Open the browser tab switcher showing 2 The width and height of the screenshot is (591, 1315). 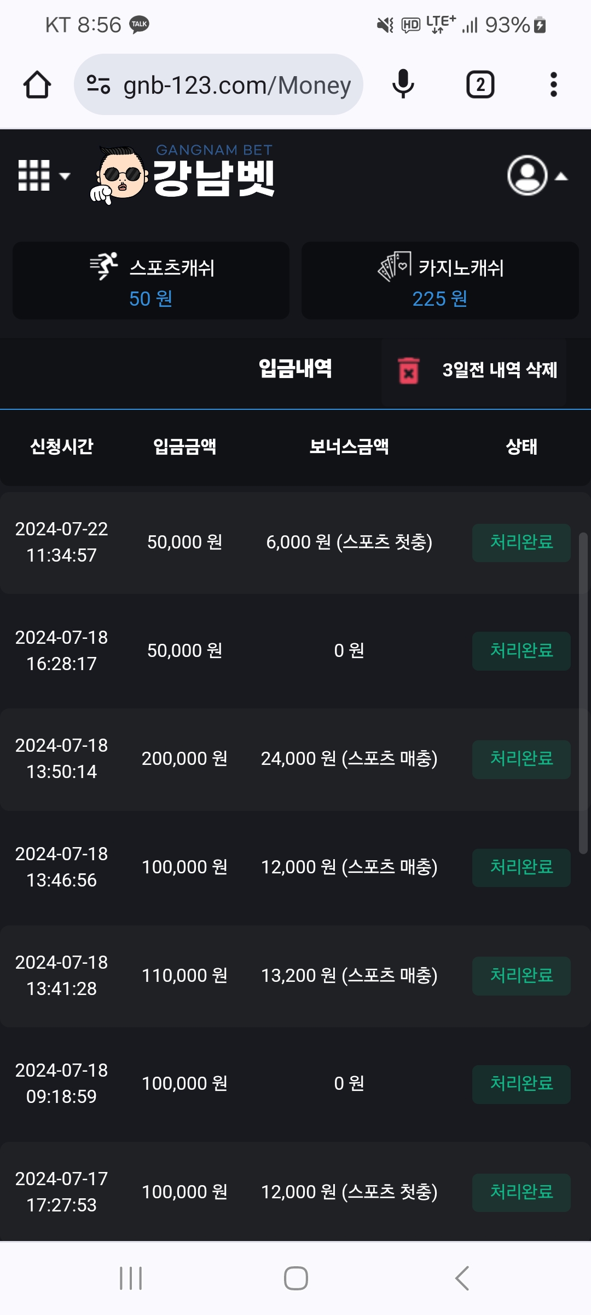point(480,85)
